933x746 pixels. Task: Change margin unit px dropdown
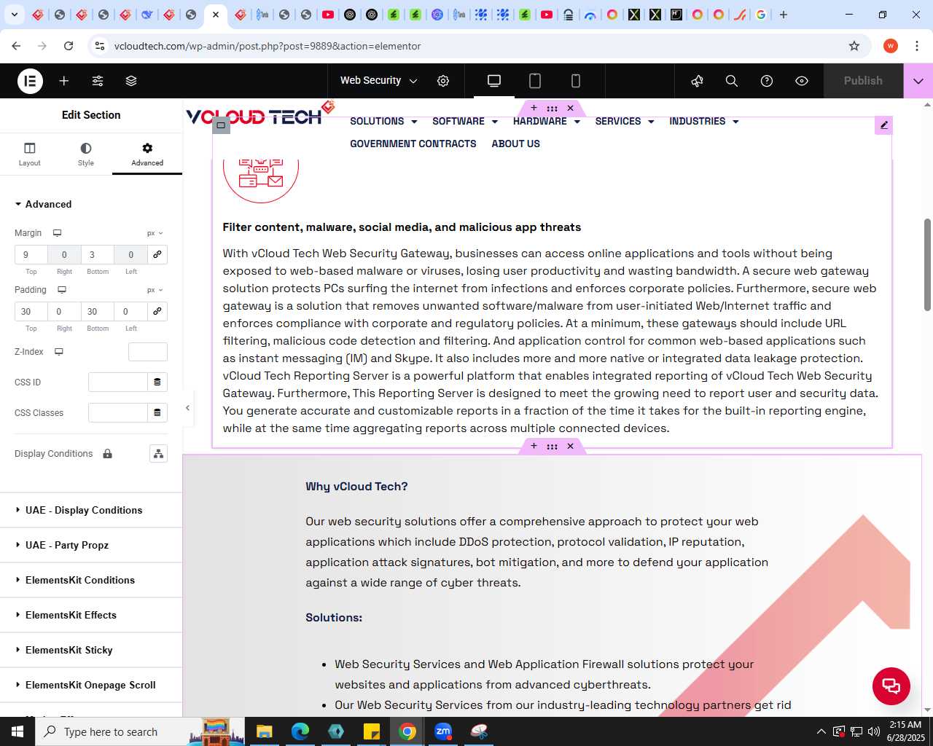click(155, 233)
